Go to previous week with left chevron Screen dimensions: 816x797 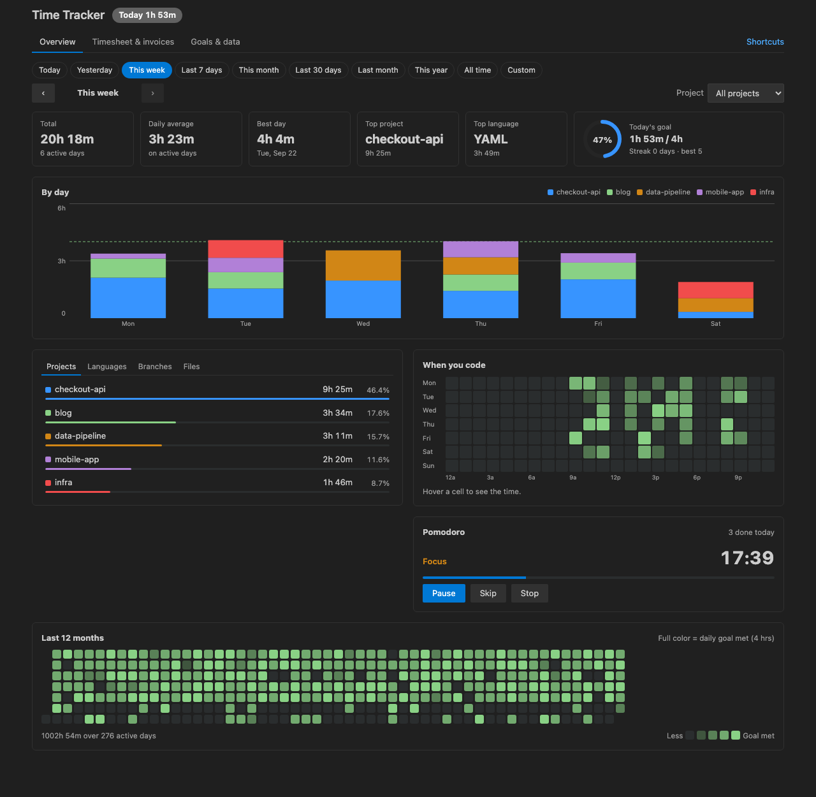43,93
